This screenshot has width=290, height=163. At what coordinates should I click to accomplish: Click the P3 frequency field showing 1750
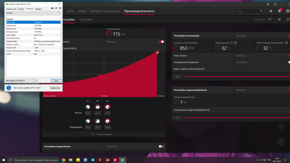[x=107, y=113]
